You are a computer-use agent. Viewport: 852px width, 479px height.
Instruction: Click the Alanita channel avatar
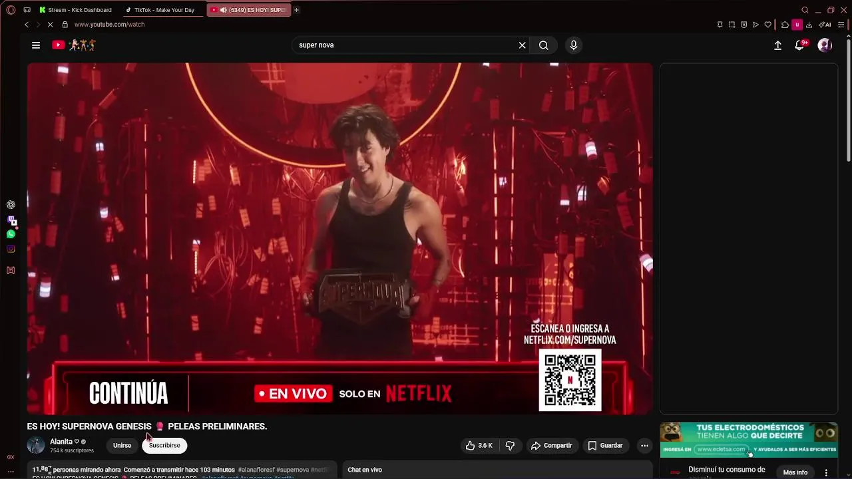[36, 445]
